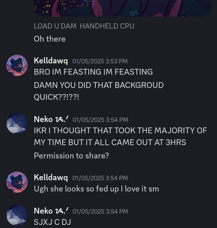Click the timestamp on Neko's IKR message
217x228 pixels.
[100, 120]
